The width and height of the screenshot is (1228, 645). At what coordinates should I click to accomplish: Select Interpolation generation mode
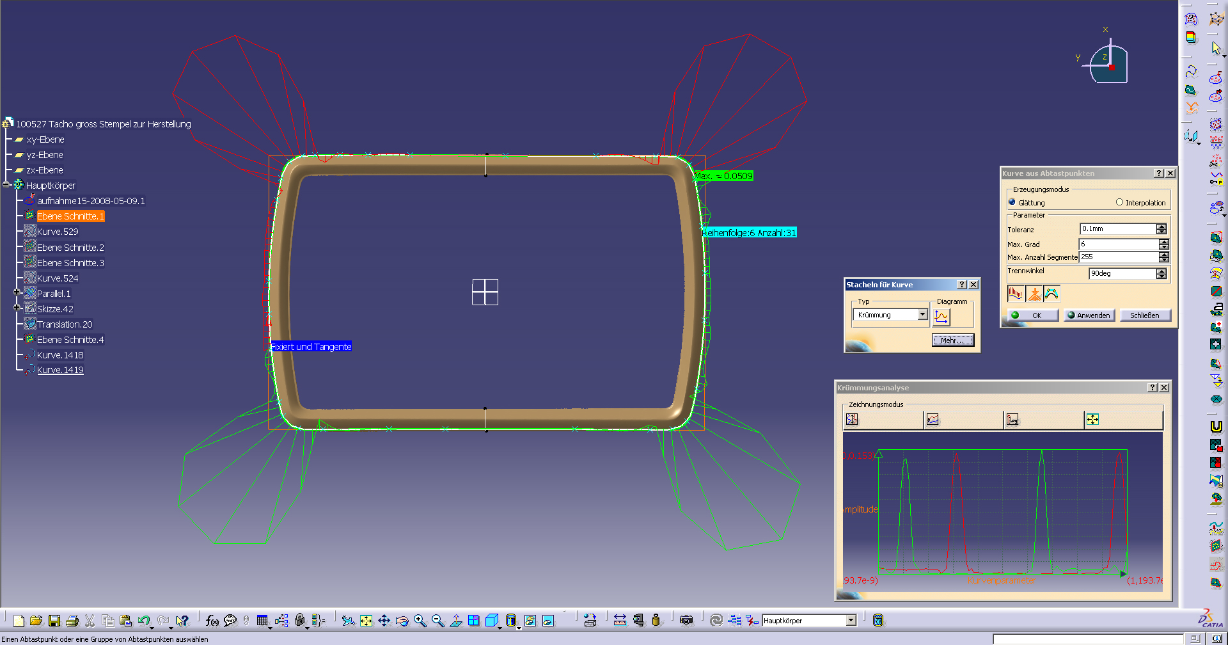tap(1140, 203)
